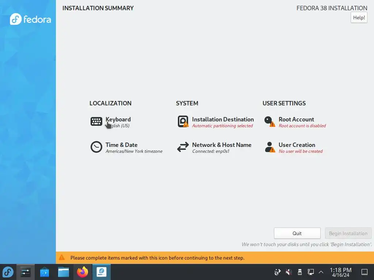Click 'Root account is disabled' status text
The width and height of the screenshot is (374, 280).
pos(302,126)
